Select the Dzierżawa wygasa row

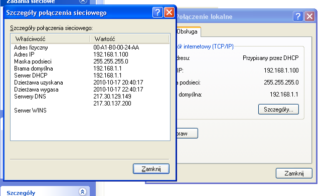pyautogui.click(x=90, y=89)
